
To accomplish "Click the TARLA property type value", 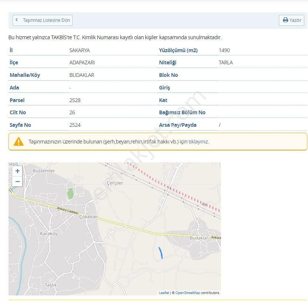I will coord(226,62).
